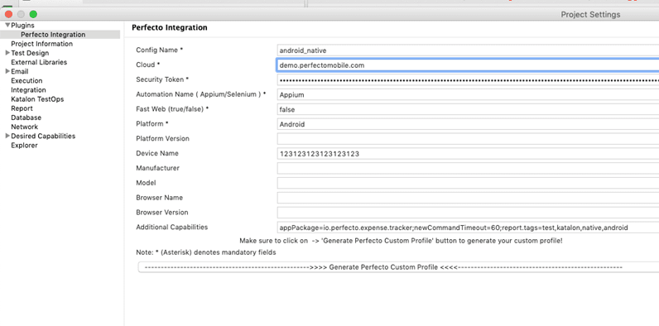This screenshot has height=326, width=659.
Task: Expand the Desired Capabilities tree node
Action: click(7, 137)
